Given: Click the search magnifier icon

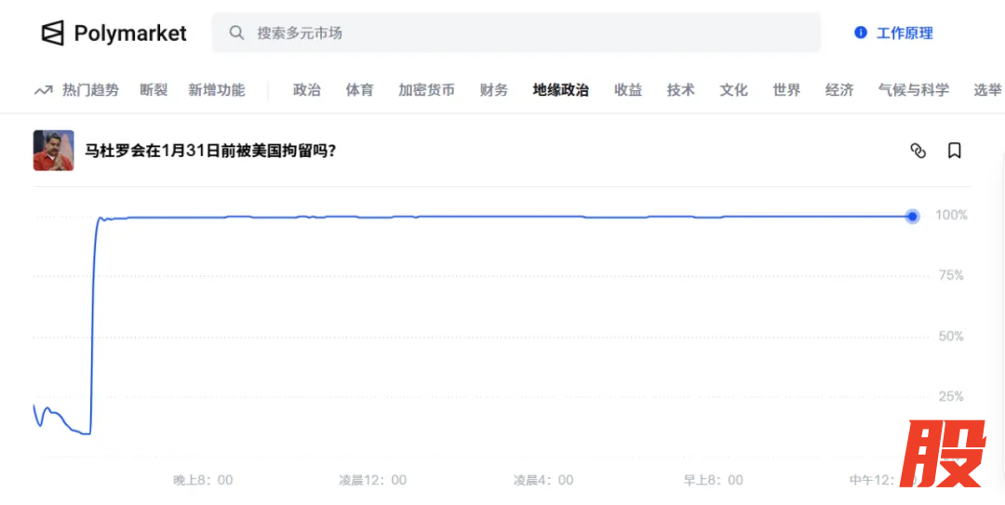Looking at the screenshot, I should [x=236, y=33].
